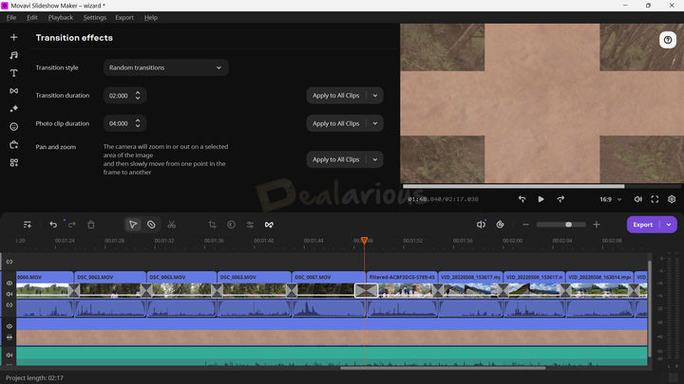Hide the main video track with eye icon

[x=9, y=283]
